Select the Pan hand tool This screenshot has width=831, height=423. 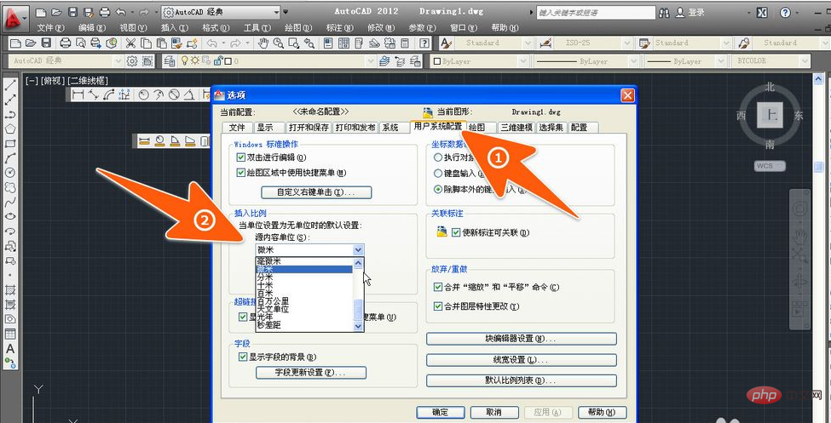[263, 43]
